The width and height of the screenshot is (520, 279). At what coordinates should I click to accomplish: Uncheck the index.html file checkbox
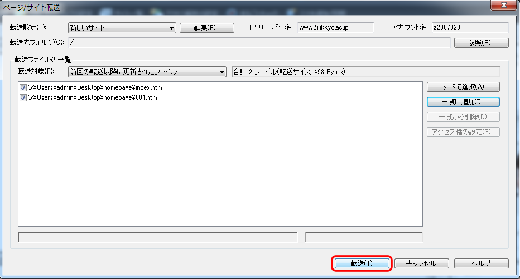click(23, 87)
